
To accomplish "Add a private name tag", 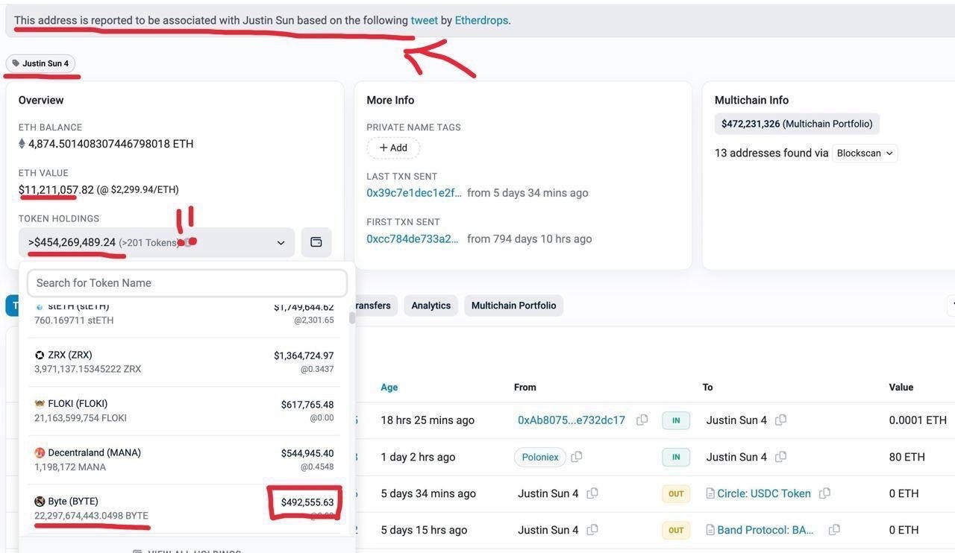I will click(393, 148).
